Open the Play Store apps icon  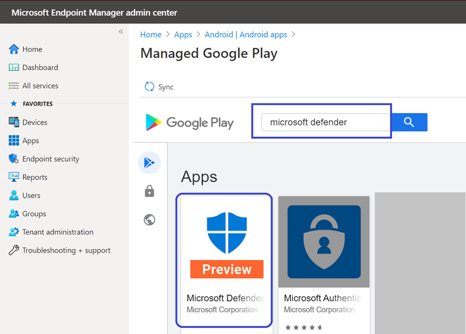[x=149, y=163]
